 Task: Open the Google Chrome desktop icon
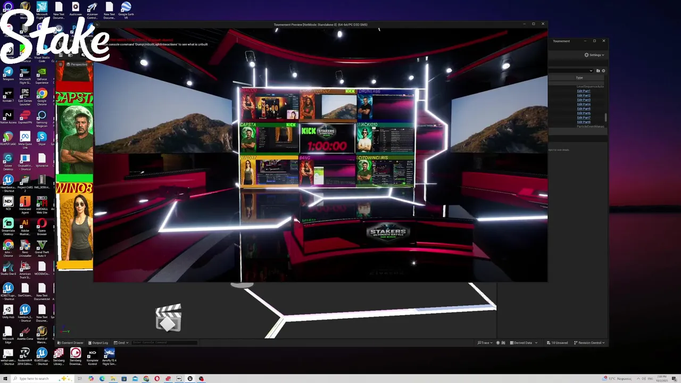click(x=41, y=96)
